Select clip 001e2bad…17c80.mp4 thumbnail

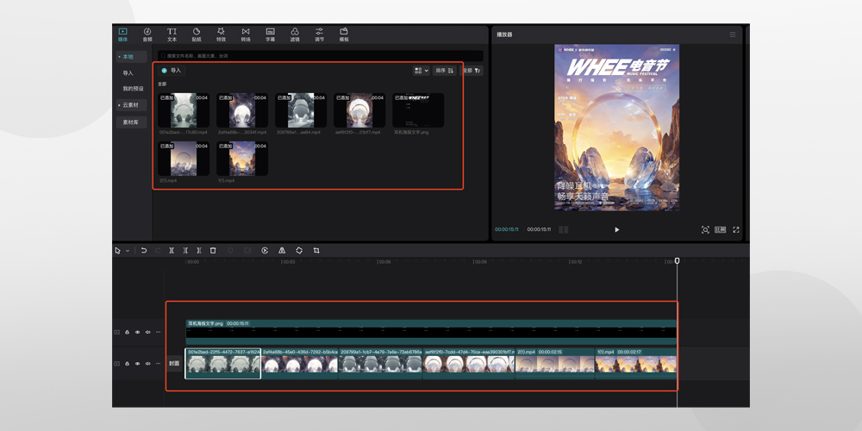[x=184, y=110]
